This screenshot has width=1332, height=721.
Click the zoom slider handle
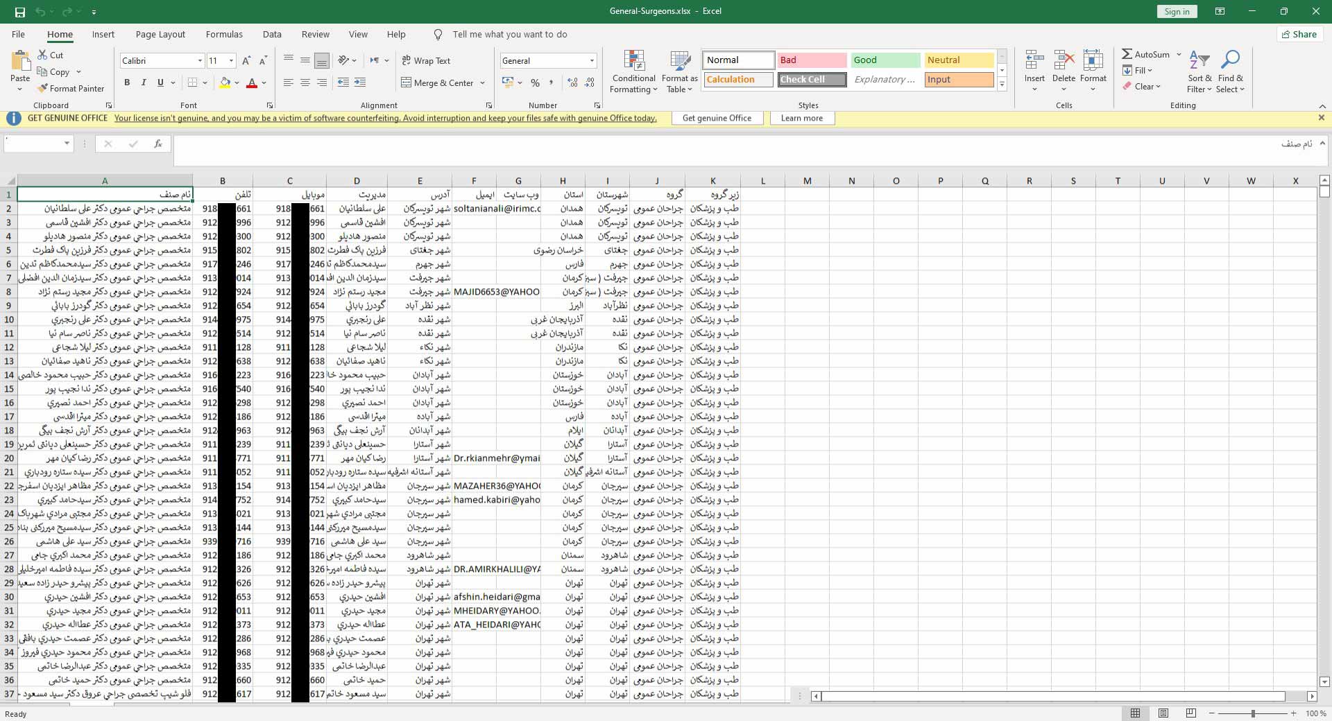[1253, 713]
